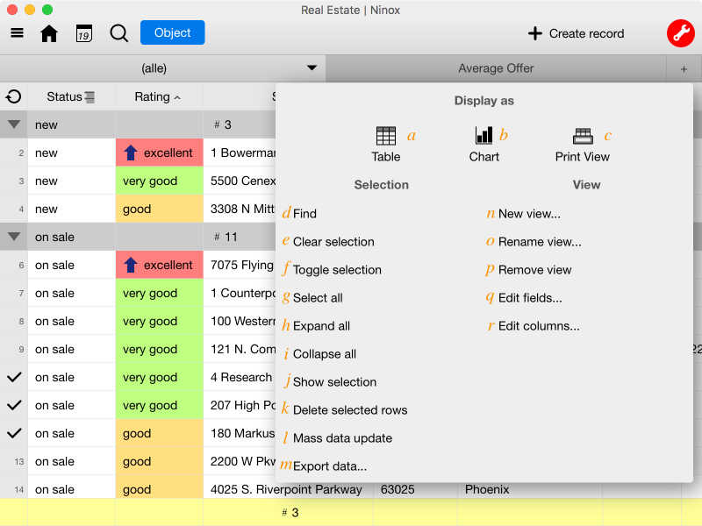Screen dimensions: 702x526
Task: Choose Find in Selection menu
Action: click(304, 214)
